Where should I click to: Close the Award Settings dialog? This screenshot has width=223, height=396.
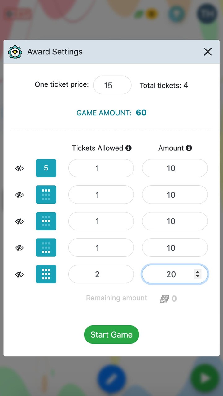208,52
